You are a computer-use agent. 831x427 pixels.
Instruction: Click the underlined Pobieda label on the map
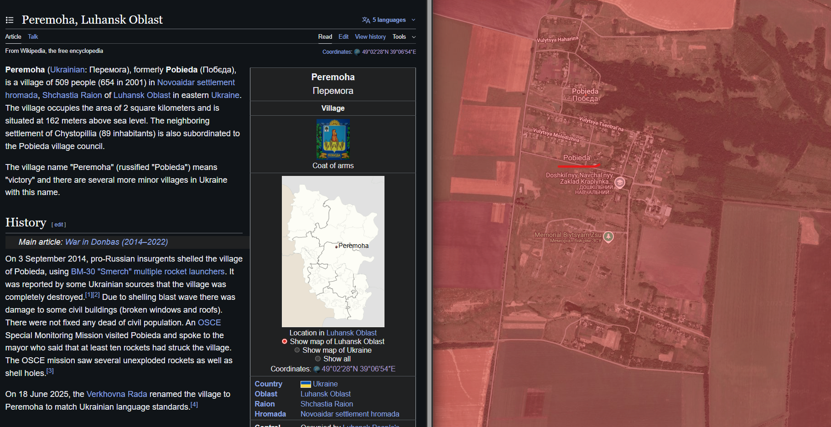[577, 158]
